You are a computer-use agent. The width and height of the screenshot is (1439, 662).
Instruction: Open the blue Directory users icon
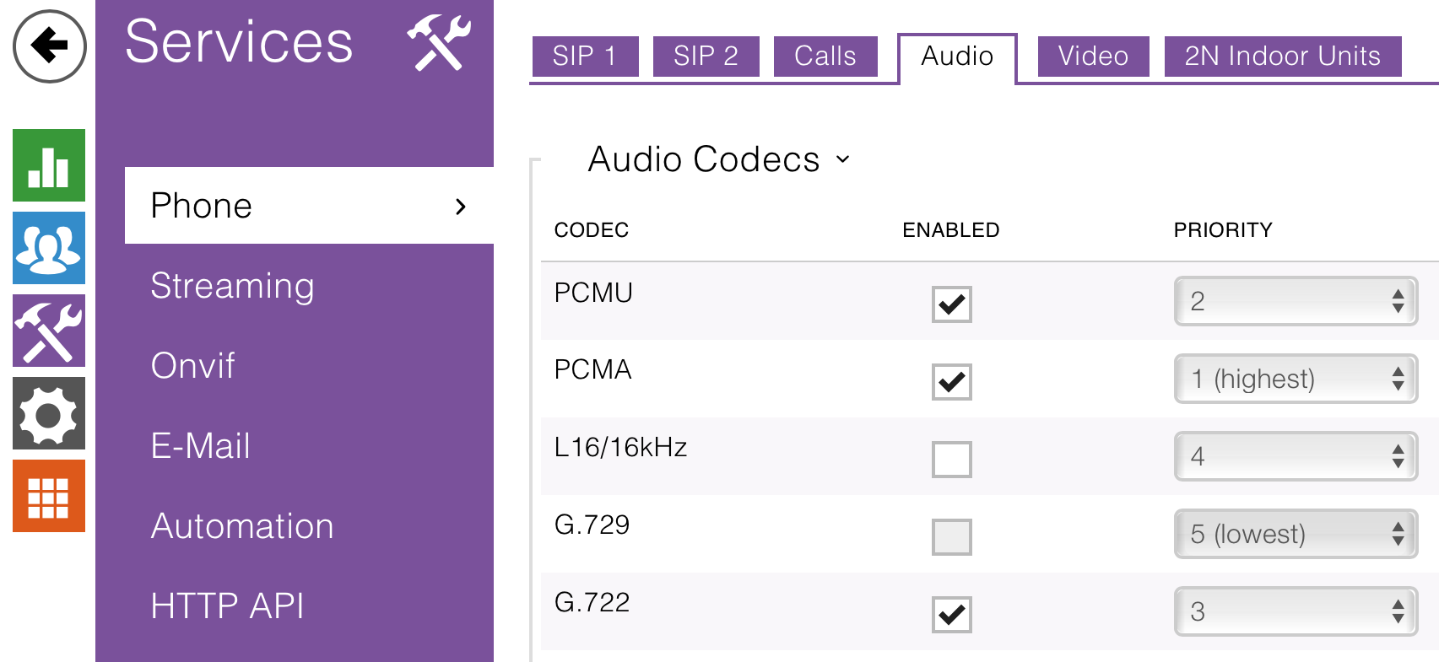tap(49, 248)
